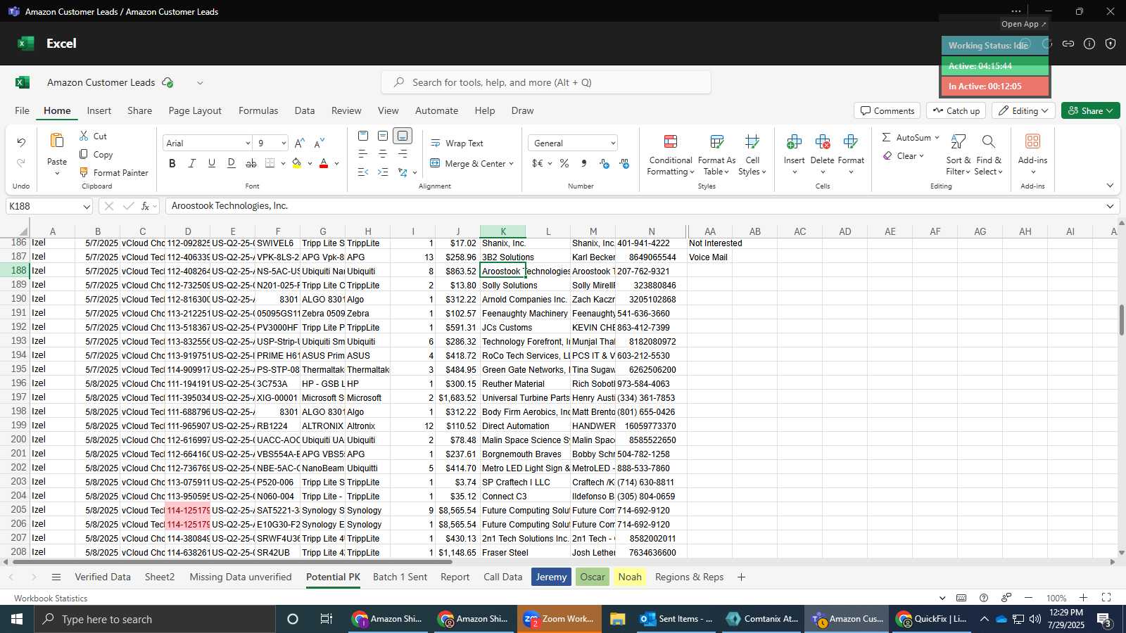
Task: Click the Delete cells icon
Action: (x=822, y=142)
